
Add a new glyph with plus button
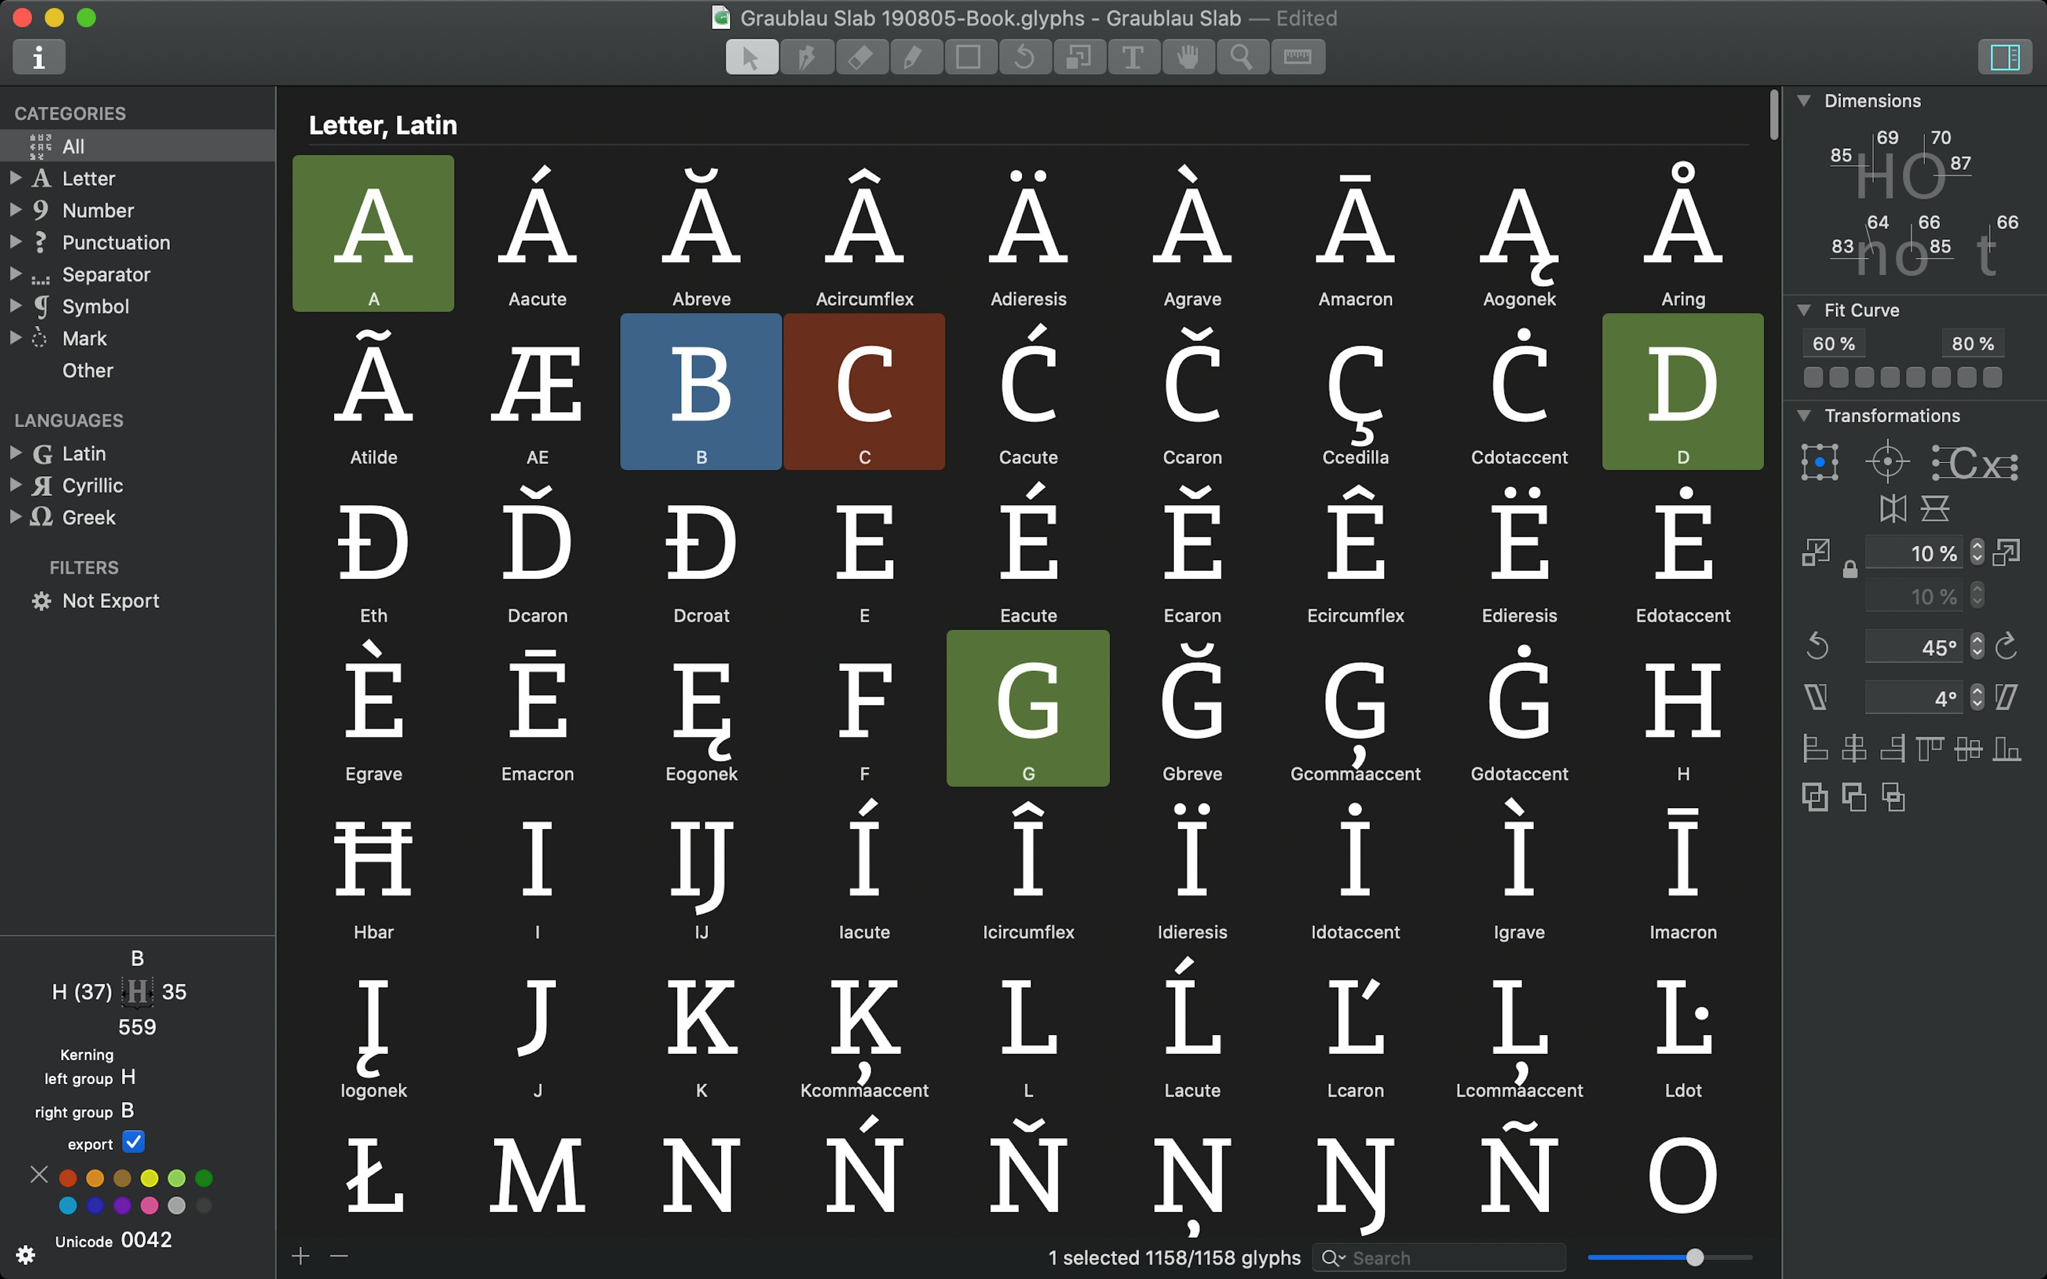[301, 1256]
